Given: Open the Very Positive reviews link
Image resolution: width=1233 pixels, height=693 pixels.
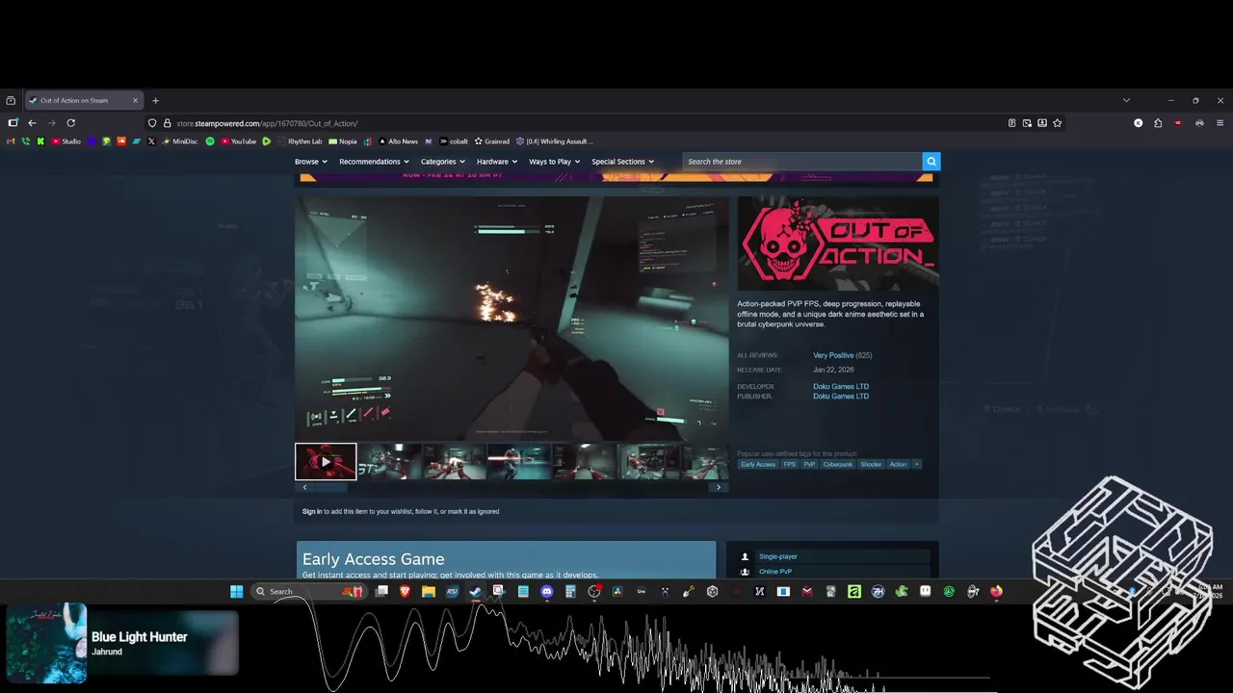Looking at the screenshot, I should tap(833, 355).
